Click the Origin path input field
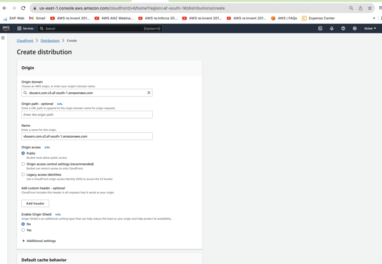This screenshot has height=264, width=382. tap(87, 114)
